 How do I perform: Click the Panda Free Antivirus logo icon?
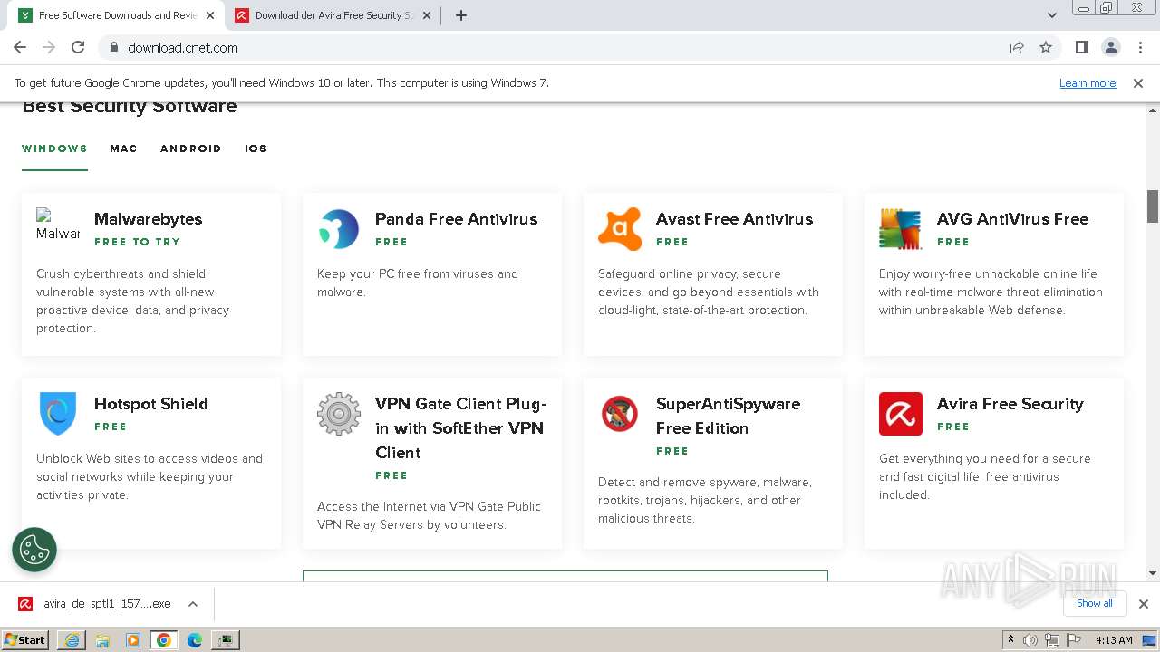(x=339, y=229)
